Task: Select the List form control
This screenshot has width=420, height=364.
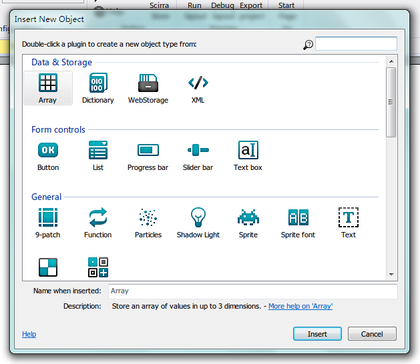Action: (x=97, y=151)
